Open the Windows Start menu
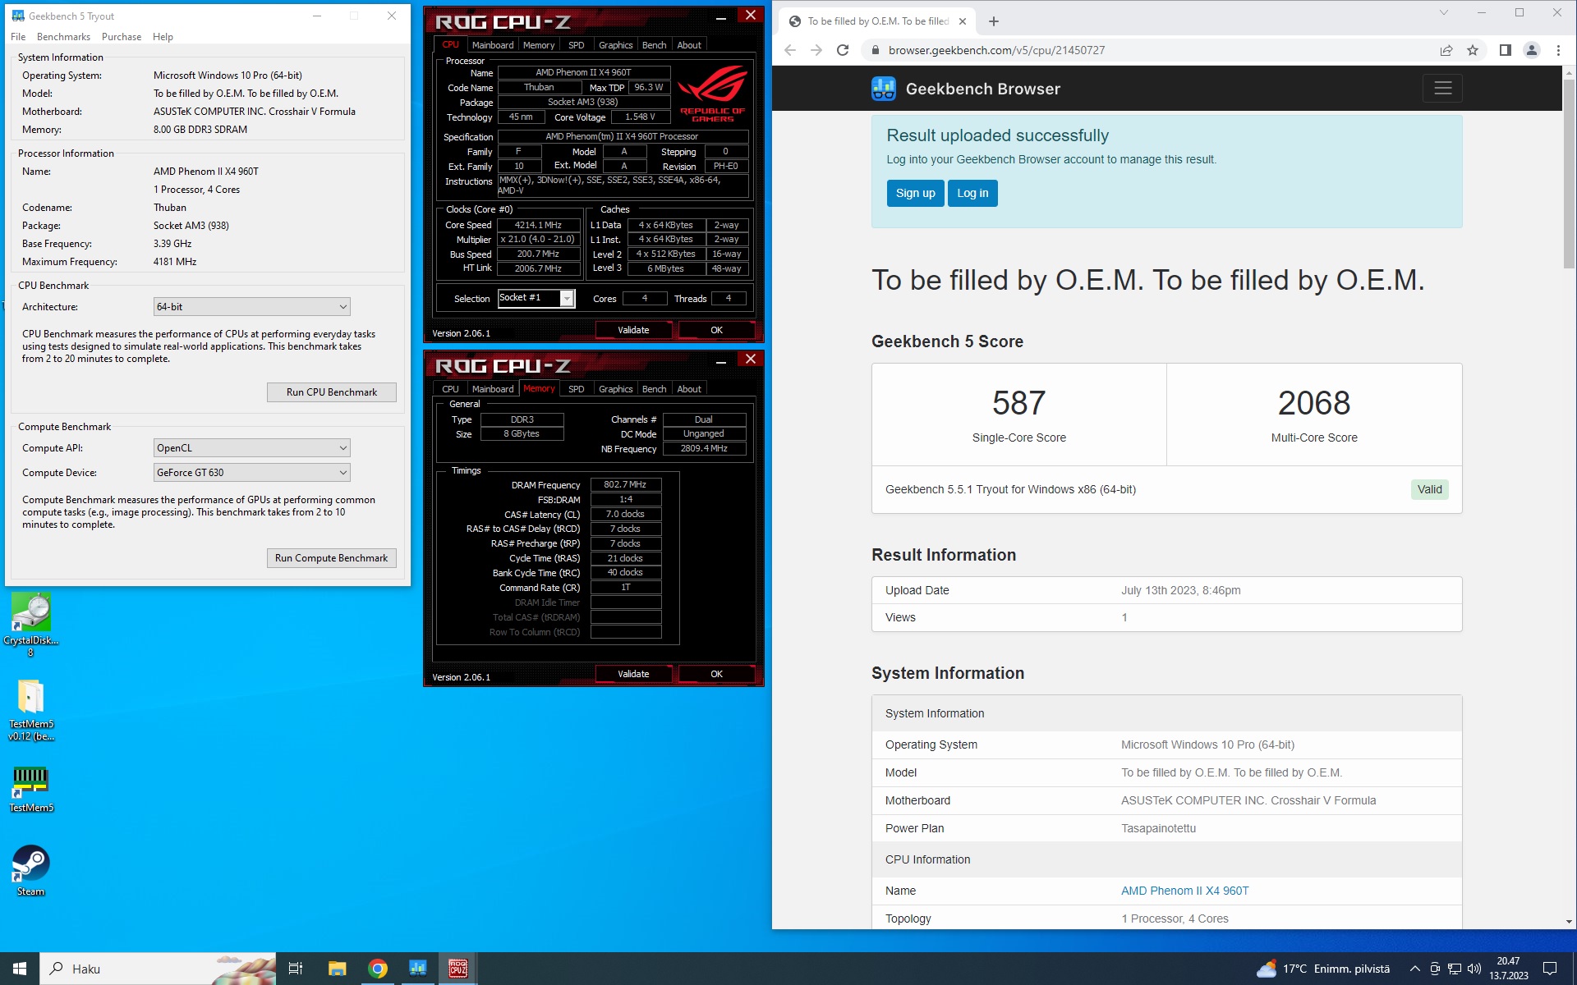 pyautogui.click(x=20, y=969)
